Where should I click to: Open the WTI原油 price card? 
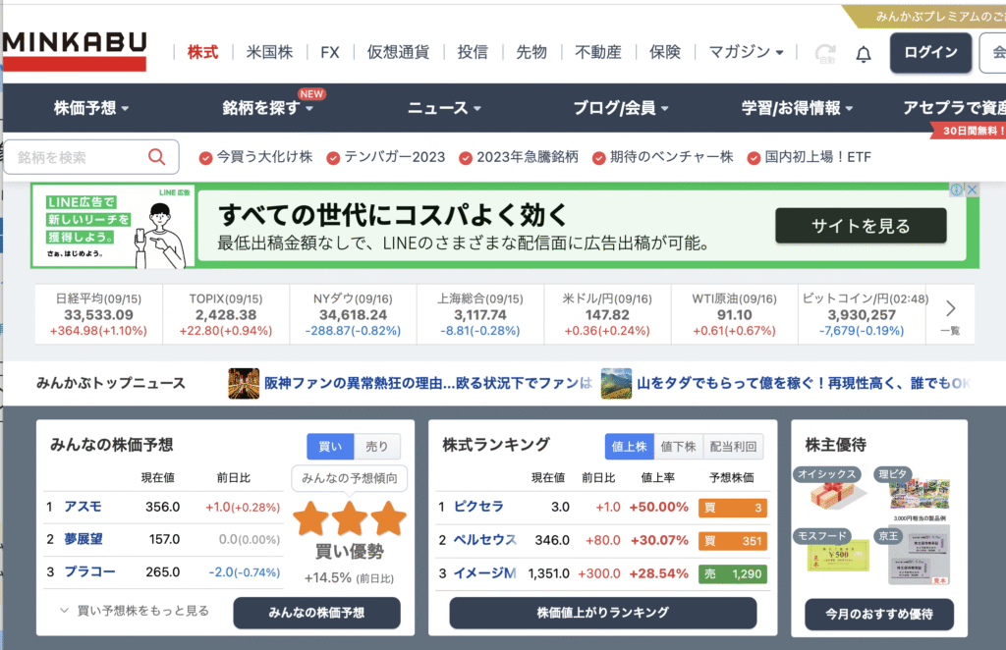tap(734, 314)
